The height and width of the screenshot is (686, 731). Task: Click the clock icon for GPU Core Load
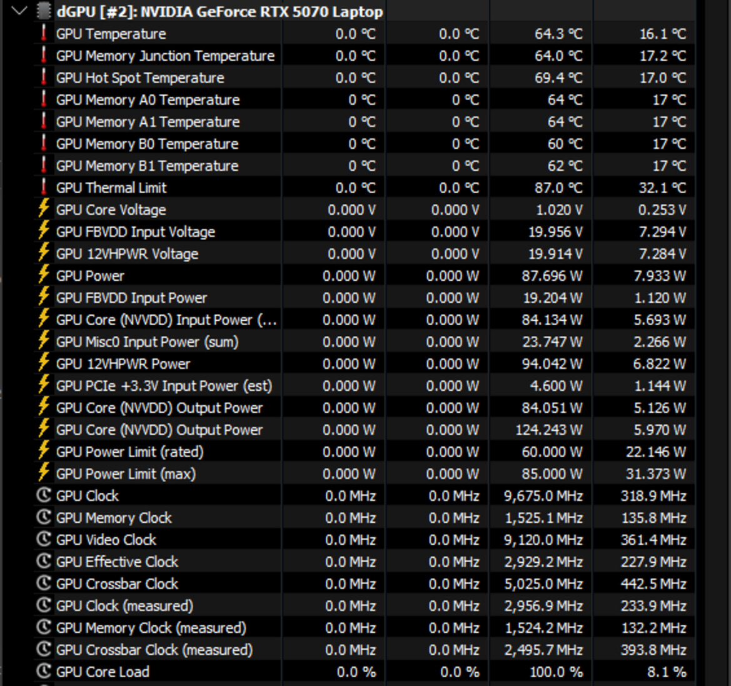pos(43,670)
